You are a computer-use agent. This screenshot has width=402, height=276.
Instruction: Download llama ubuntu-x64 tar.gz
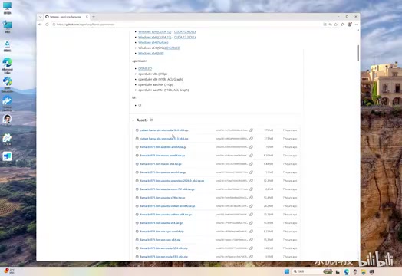pos(161,223)
